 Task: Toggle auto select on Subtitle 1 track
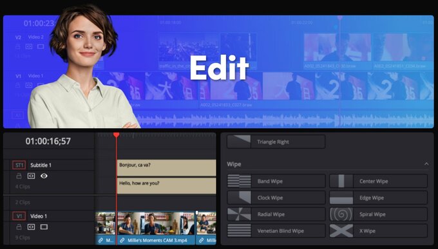(x=31, y=176)
